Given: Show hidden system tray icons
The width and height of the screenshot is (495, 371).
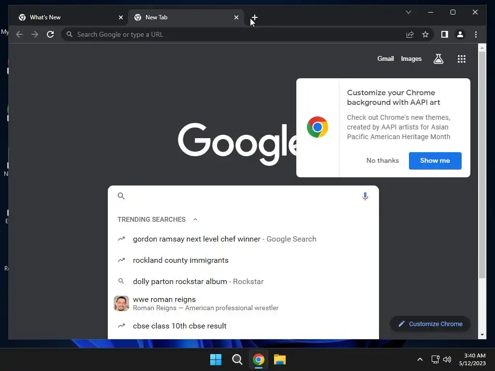Looking at the screenshot, I should [420, 359].
